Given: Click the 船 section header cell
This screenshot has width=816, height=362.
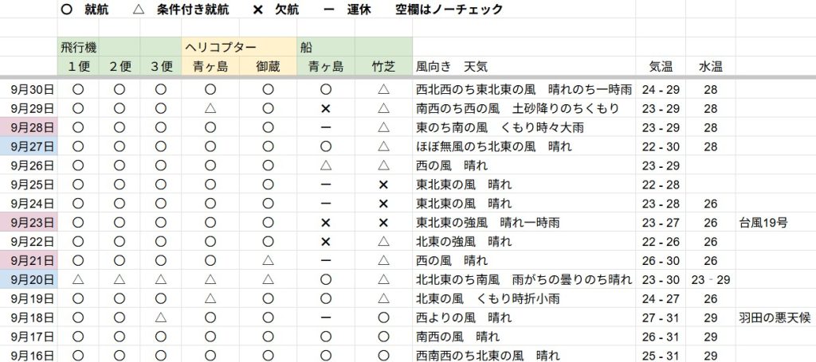Looking at the screenshot, I should 306,47.
